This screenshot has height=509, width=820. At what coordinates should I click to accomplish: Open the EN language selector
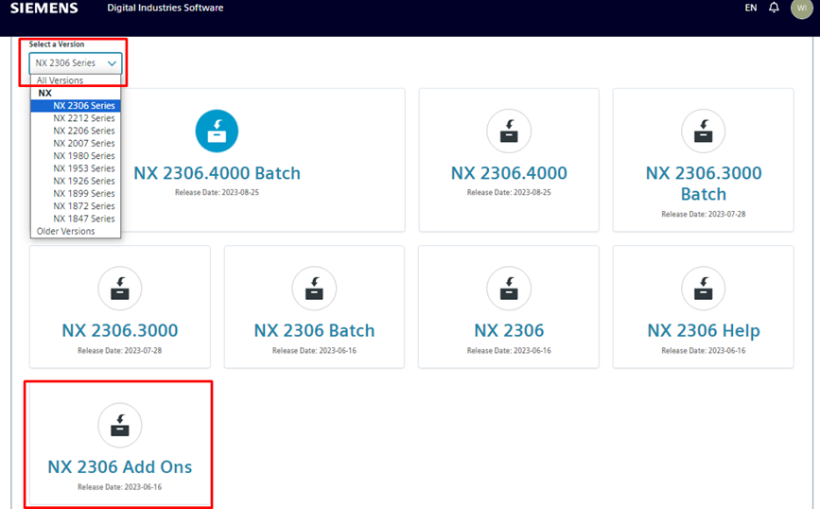pos(750,8)
